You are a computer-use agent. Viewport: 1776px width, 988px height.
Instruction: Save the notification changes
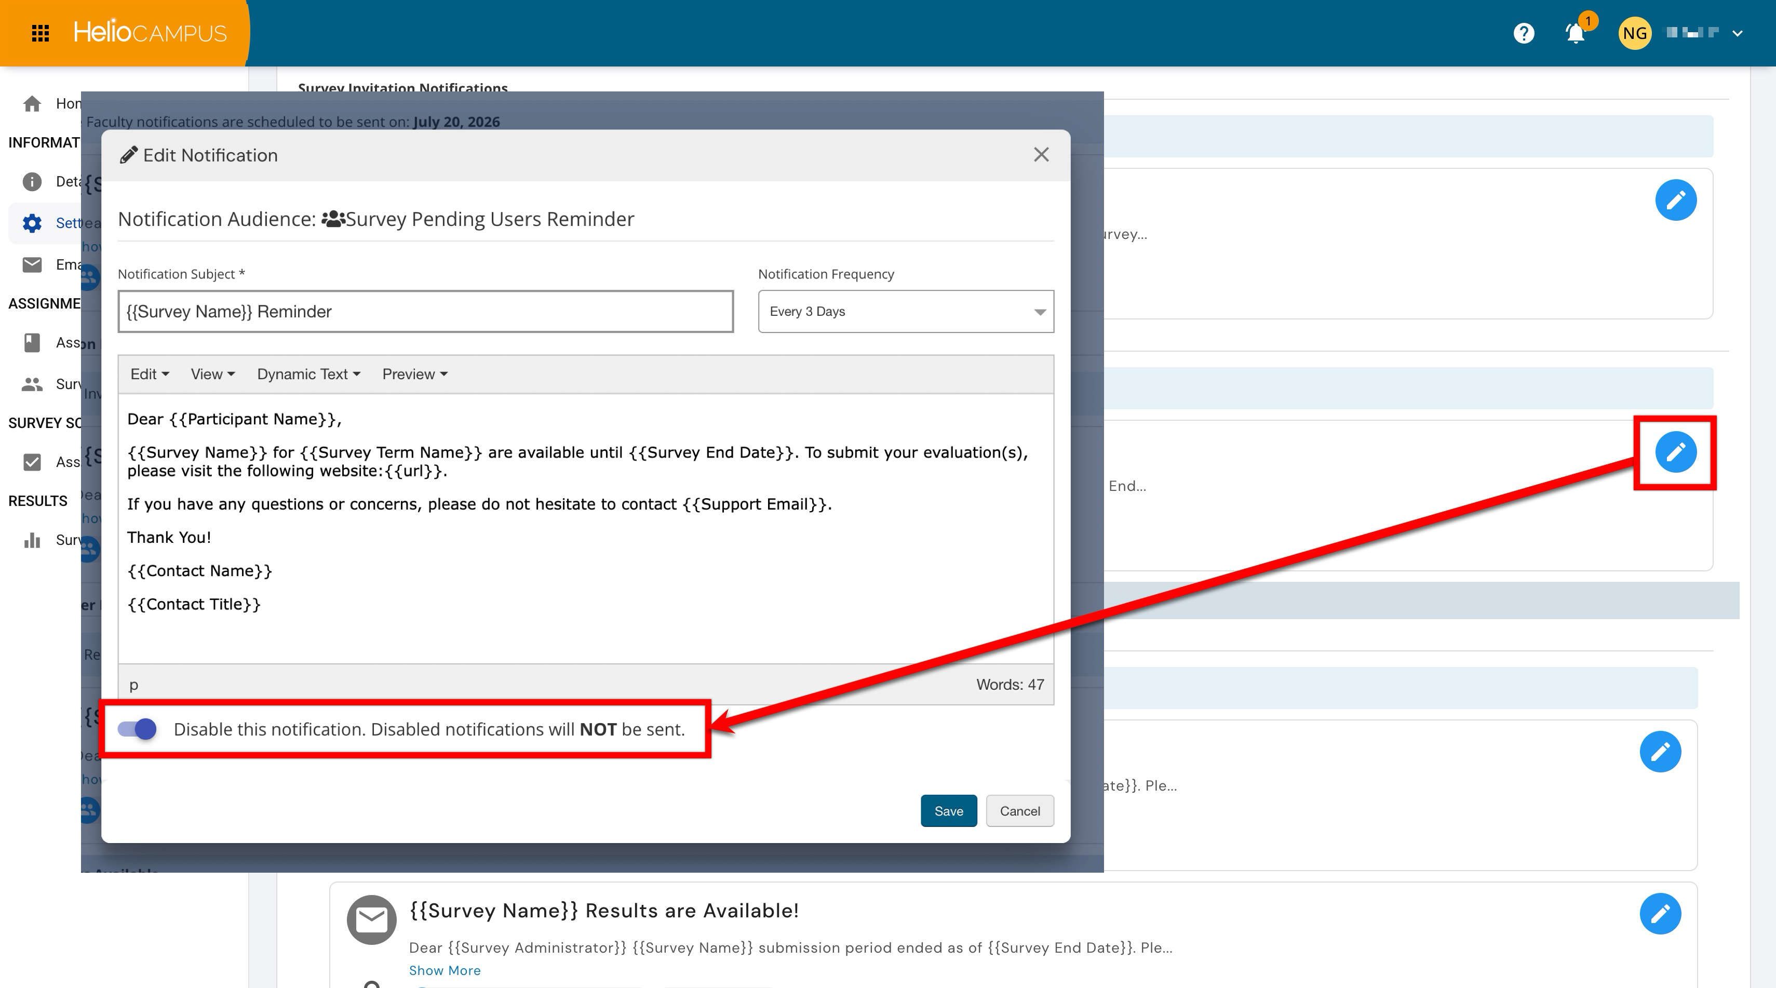tap(949, 811)
